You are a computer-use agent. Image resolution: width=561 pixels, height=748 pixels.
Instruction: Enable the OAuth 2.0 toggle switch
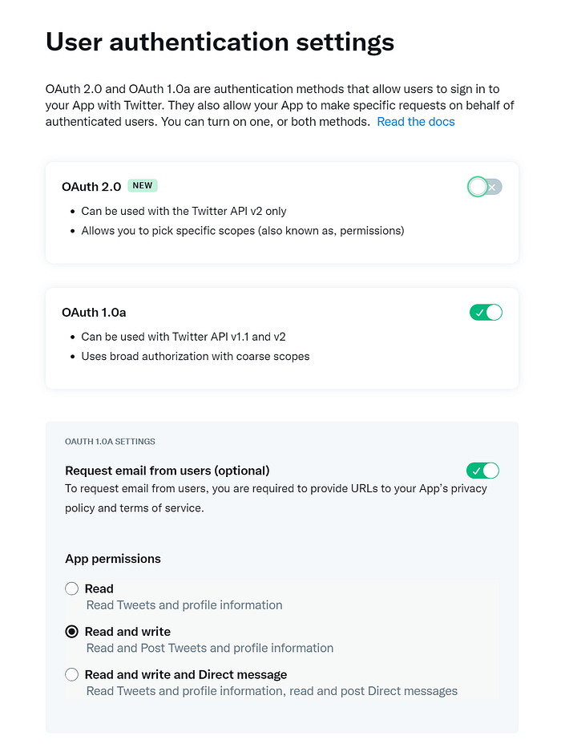pyautogui.click(x=485, y=187)
